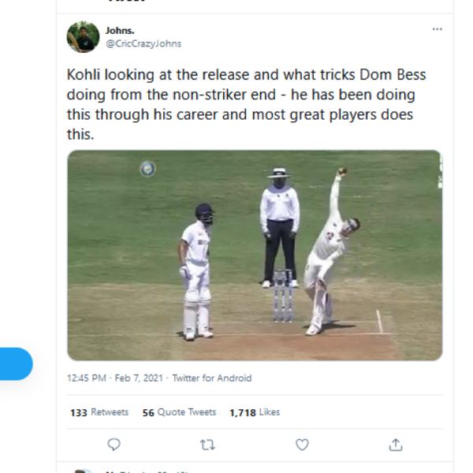Show who gave 1,718 Likes
Screen dimensions: 473x473
pos(254,412)
